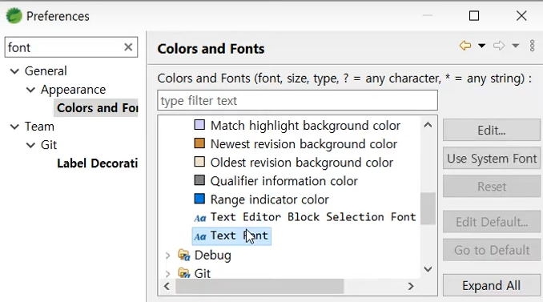Click the back navigation arrow icon
This screenshot has height=302, width=543.
(465, 46)
